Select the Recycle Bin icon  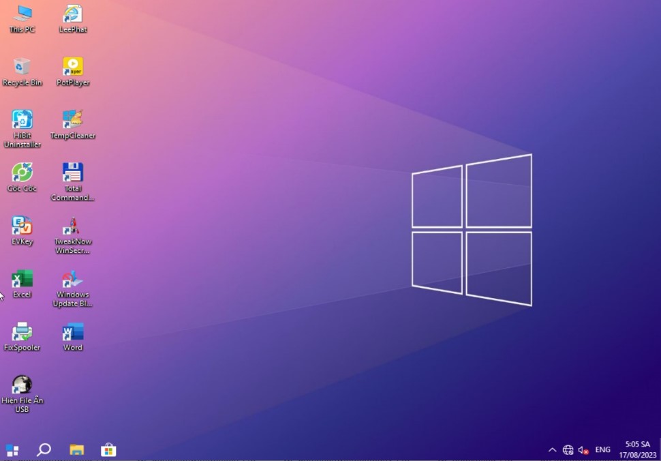pyautogui.click(x=22, y=72)
